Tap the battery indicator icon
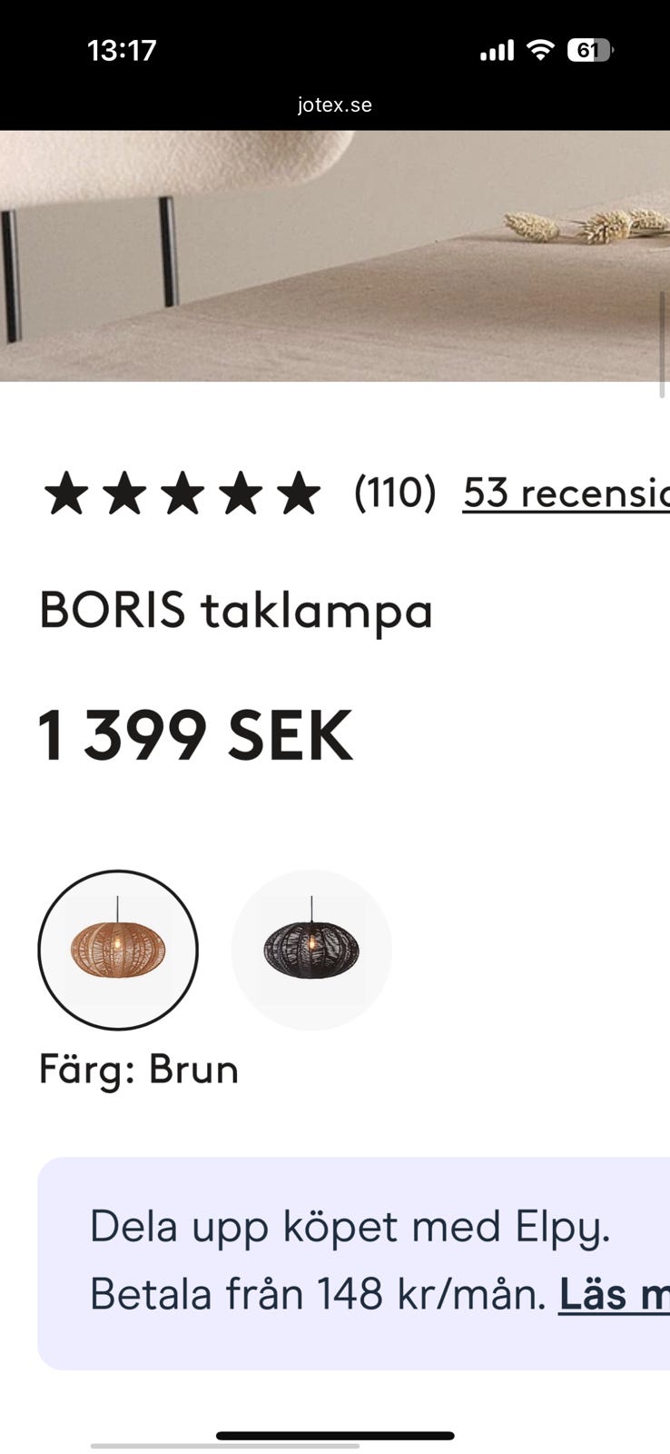Viewport: 670px width, 1454px height. [x=590, y=50]
